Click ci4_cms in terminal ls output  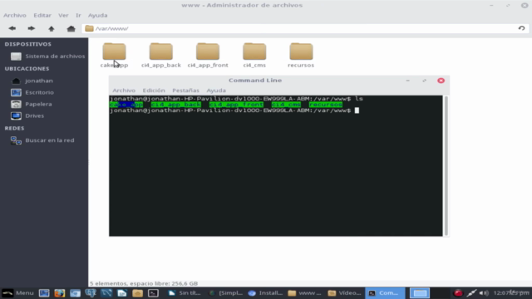click(286, 105)
